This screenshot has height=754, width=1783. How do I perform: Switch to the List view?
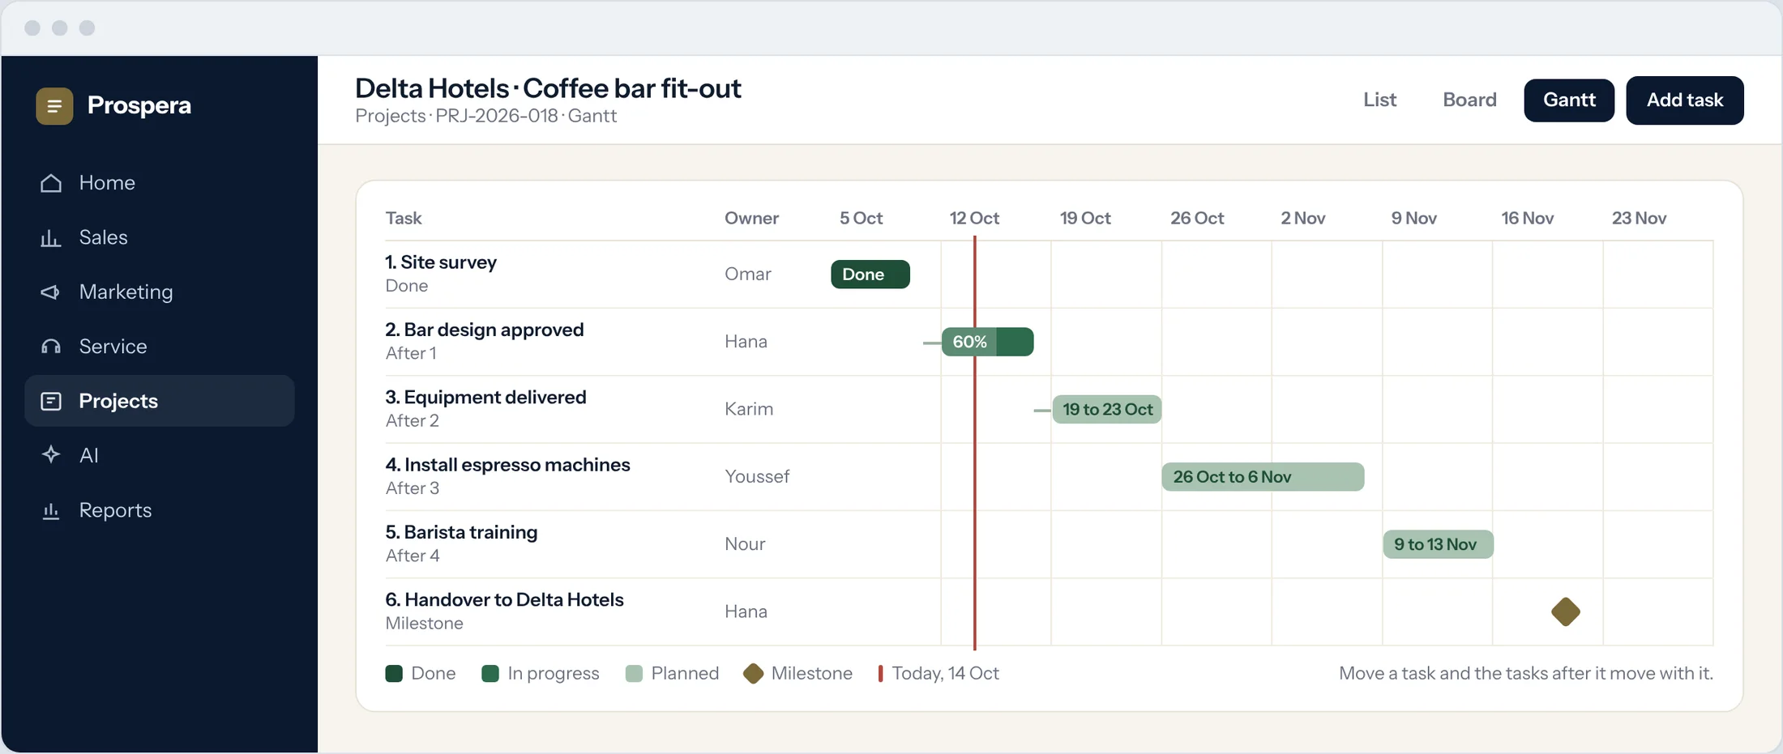click(x=1379, y=100)
